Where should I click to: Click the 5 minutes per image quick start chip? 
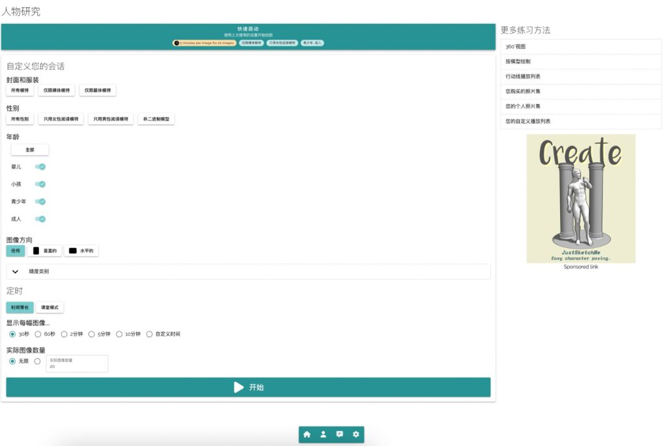tap(205, 43)
